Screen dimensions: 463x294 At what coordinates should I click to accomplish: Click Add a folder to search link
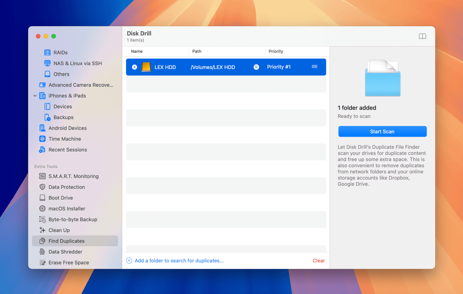click(x=179, y=261)
